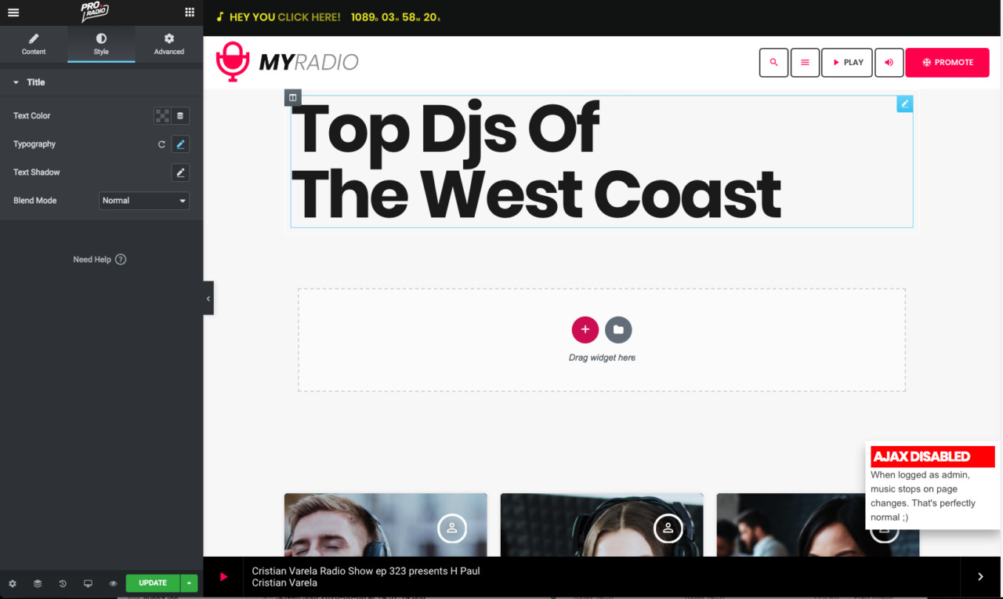The height and width of the screenshot is (599, 1003).
Task: Reset Typography to default
Action: (161, 144)
